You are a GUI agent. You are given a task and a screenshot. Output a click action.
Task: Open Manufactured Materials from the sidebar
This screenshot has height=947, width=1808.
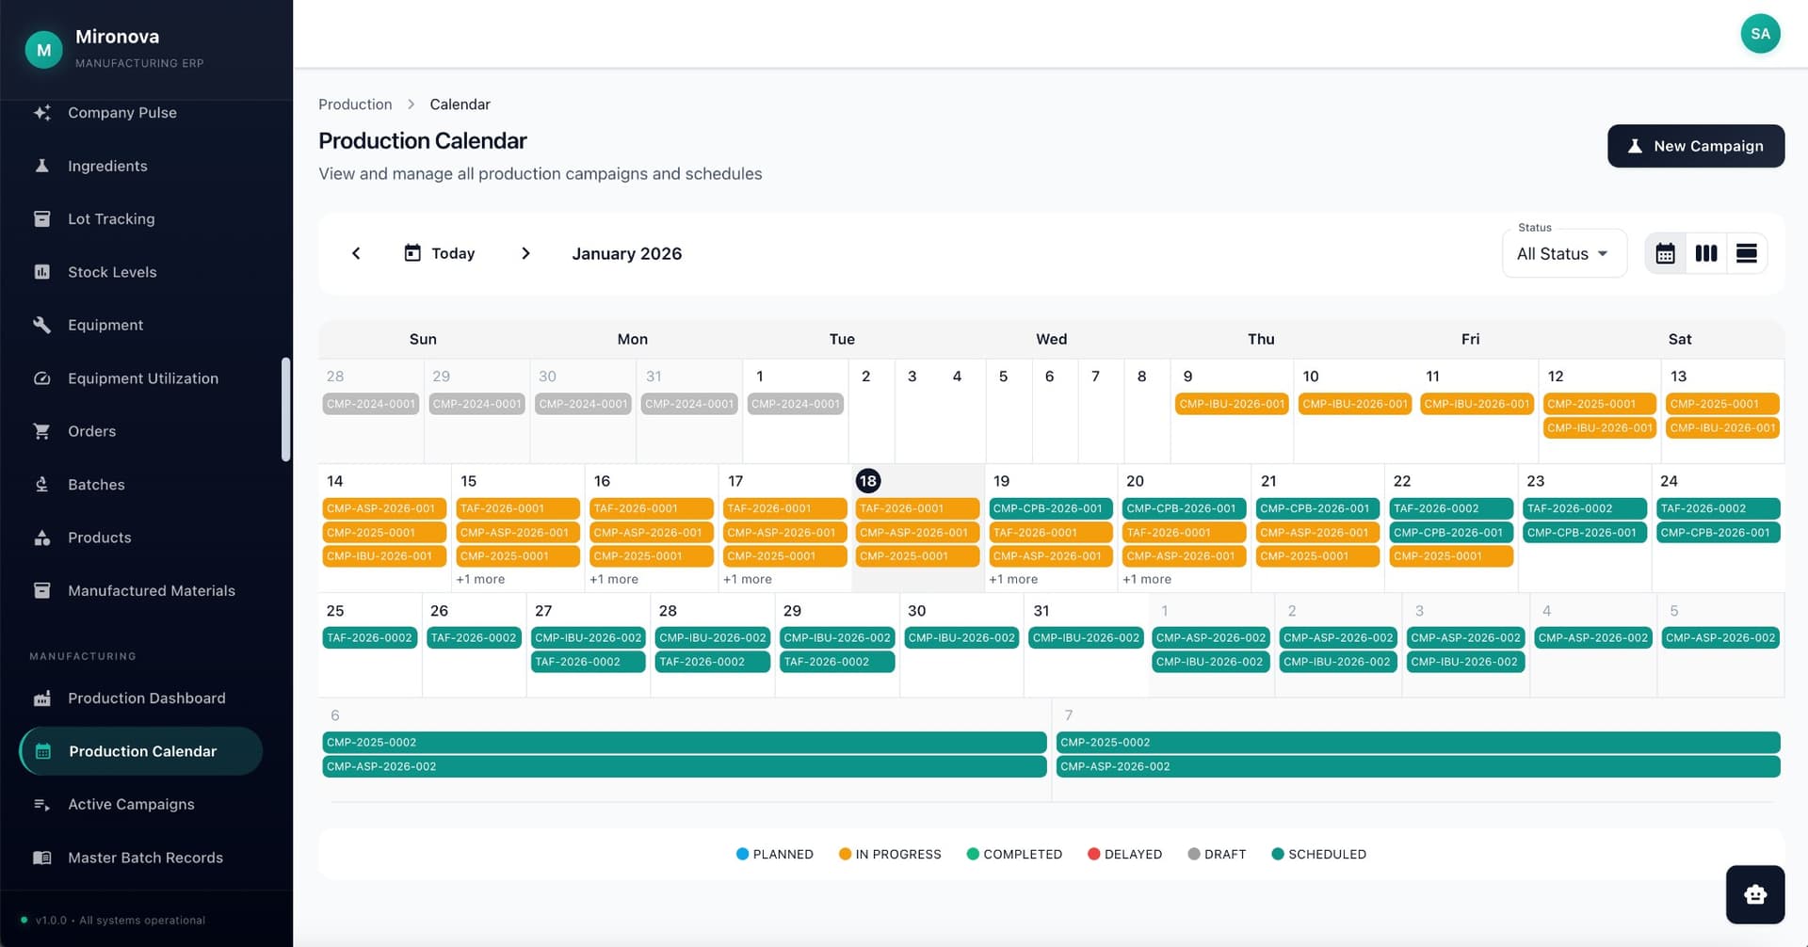tap(151, 590)
